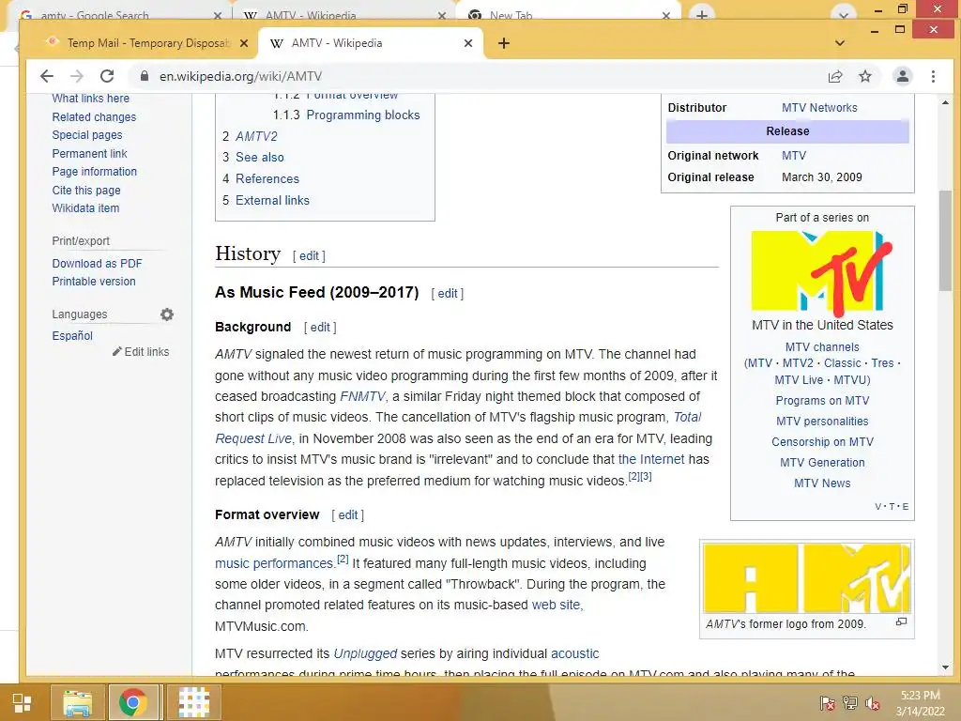This screenshot has width=961, height=721.
Task: Click the address bar URL field
Action: (x=478, y=76)
